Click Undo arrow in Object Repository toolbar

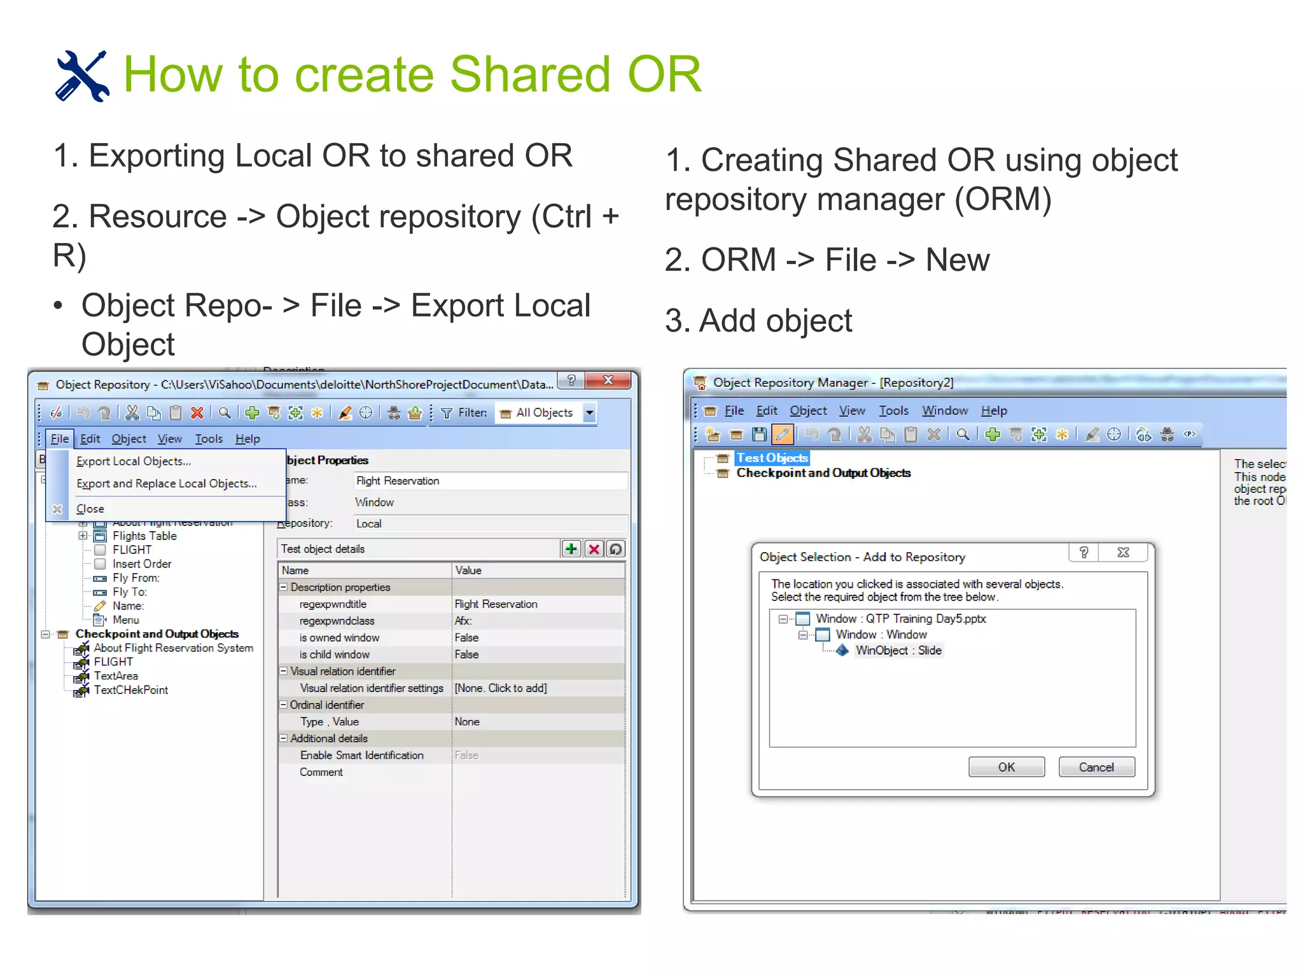click(83, 413)
